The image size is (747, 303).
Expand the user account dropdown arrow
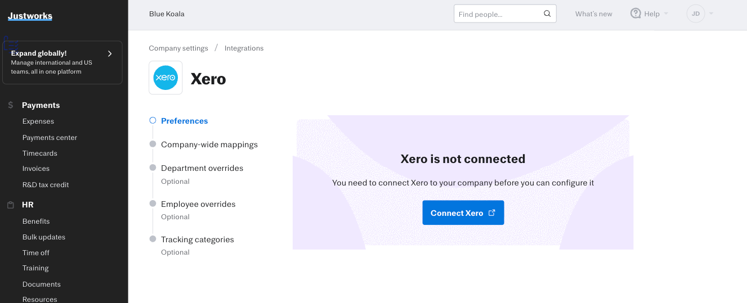coord(711,13)
